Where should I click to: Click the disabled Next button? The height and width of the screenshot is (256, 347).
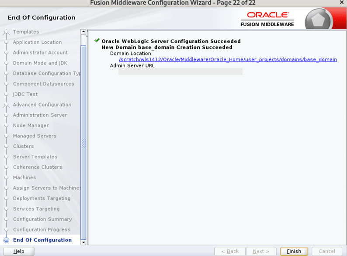[261, 251]
